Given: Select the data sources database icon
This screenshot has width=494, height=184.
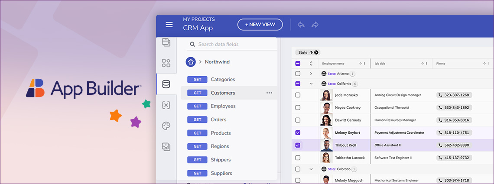Looking at the screenshot, I should (166, 84).
